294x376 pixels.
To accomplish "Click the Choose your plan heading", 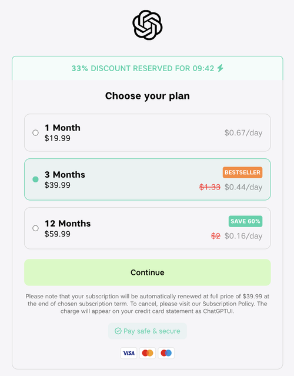I will (x=148, y=96).
